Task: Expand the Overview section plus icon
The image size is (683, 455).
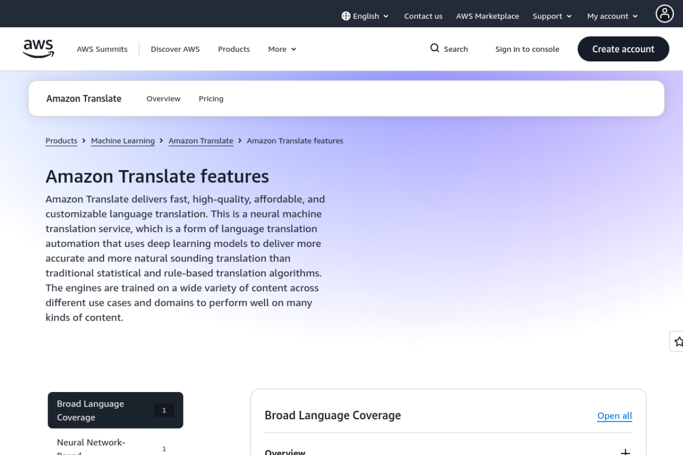Action: pyautogui.click(x=625, y=452)
